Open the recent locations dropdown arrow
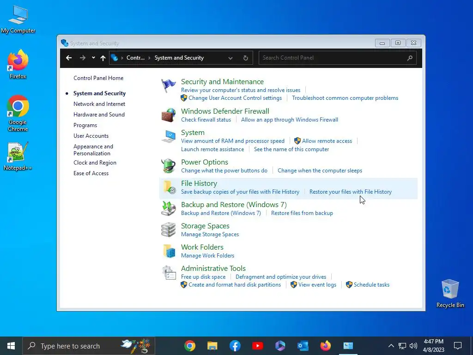The height and width of the screenshot is (355, 473). pyautogui.click(x=93, y=58)
